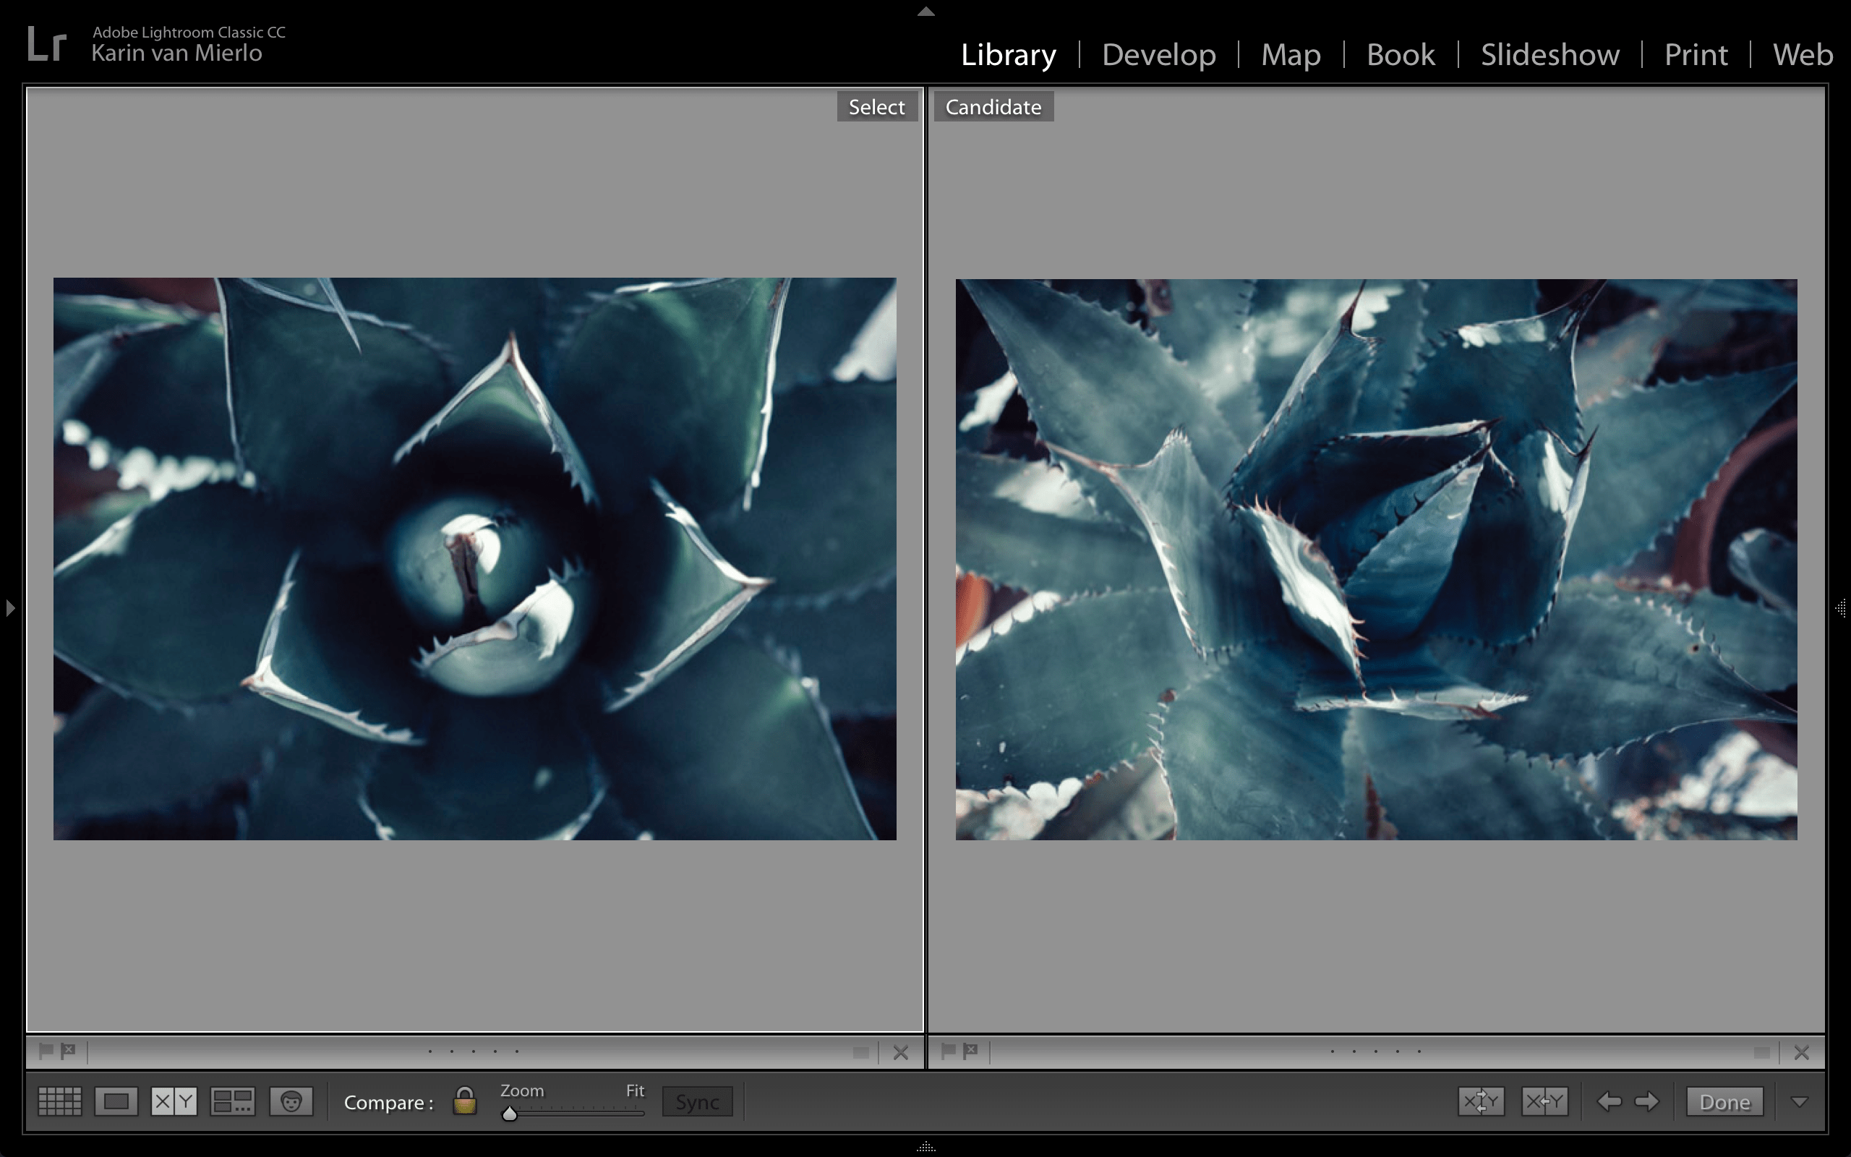The width and height of the screenshot is (1851, 1157).
Task: Click the Done button
Action: pos(1724,1102)
